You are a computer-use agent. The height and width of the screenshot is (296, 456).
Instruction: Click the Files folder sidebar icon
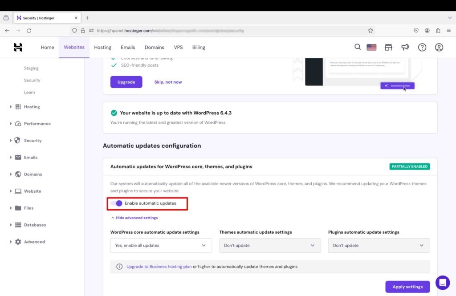point(18,208)
